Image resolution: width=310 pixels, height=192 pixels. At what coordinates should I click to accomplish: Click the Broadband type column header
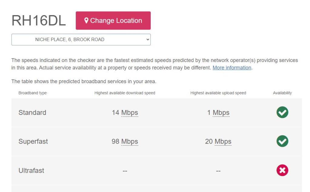coord(33,93)
